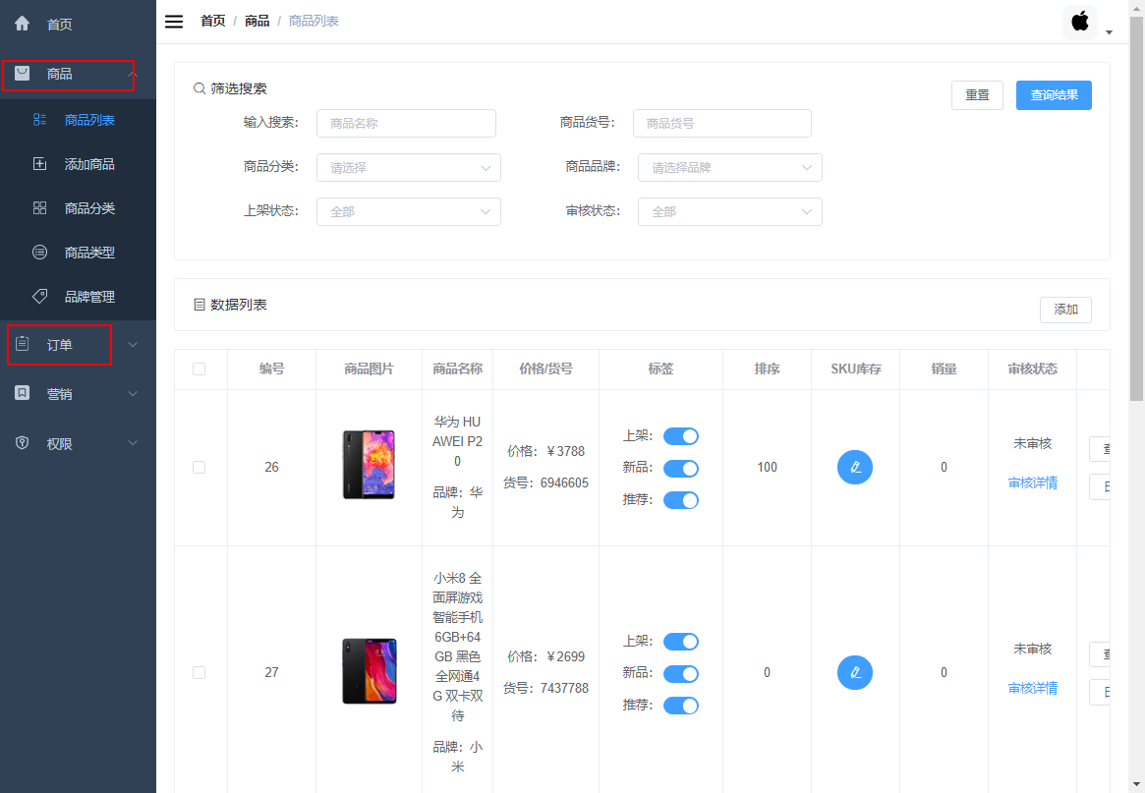
Task: Click the 销量 column header
Action: point(944,368)
